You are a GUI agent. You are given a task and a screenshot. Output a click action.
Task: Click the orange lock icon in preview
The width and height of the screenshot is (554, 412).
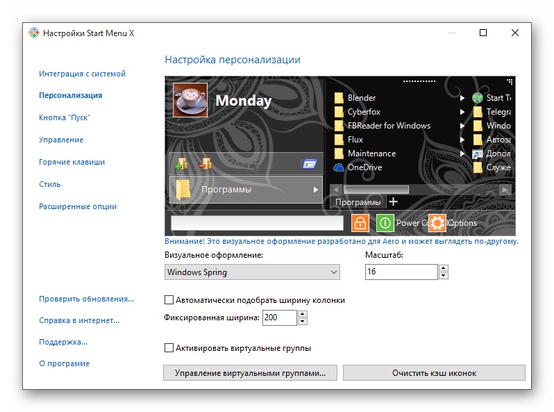click(360, 223)
